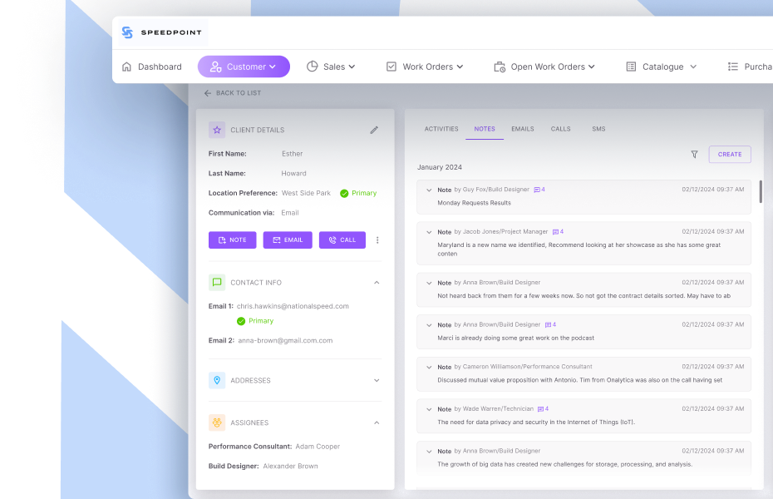Collapse the Contact Info section

tap(377, 283)
